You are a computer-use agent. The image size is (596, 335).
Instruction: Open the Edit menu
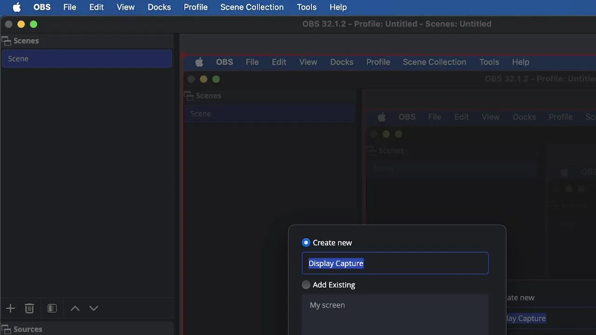(x=96, y=7)
